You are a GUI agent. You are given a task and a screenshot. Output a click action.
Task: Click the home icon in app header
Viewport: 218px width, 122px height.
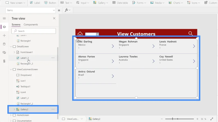tap(80, 34)
